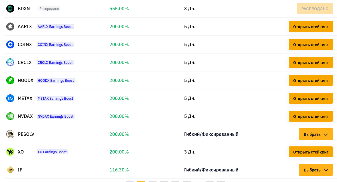The image size is (337, 182).
Task: Expand the RESOLV Выбрать dropdown
Action: (316, 134)
